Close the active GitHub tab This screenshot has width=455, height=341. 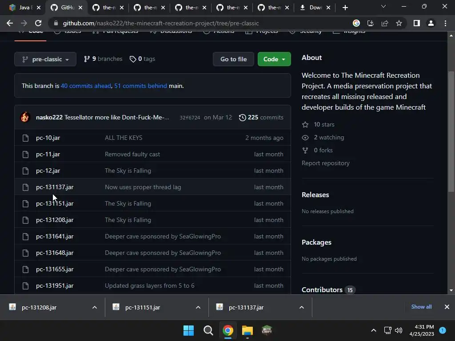(80, 8)
